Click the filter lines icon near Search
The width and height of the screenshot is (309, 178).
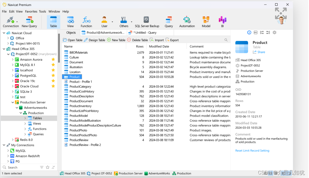click(x=42, y=167)
